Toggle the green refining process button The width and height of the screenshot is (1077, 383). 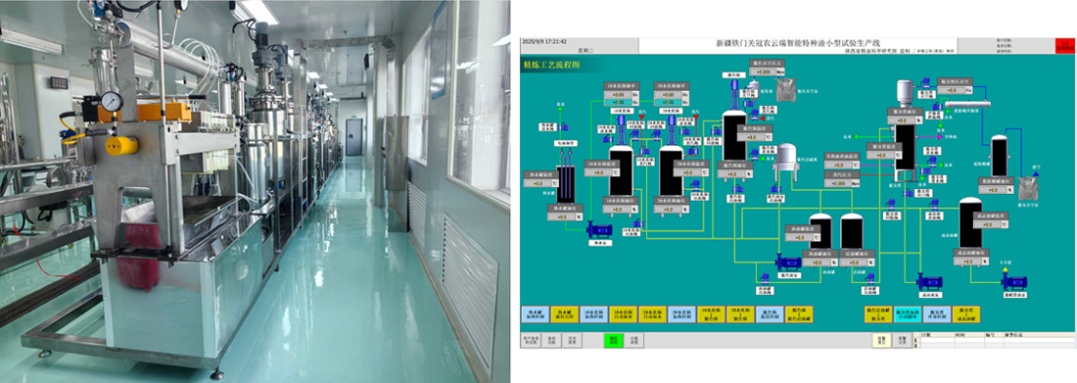(x=613, y=340)
